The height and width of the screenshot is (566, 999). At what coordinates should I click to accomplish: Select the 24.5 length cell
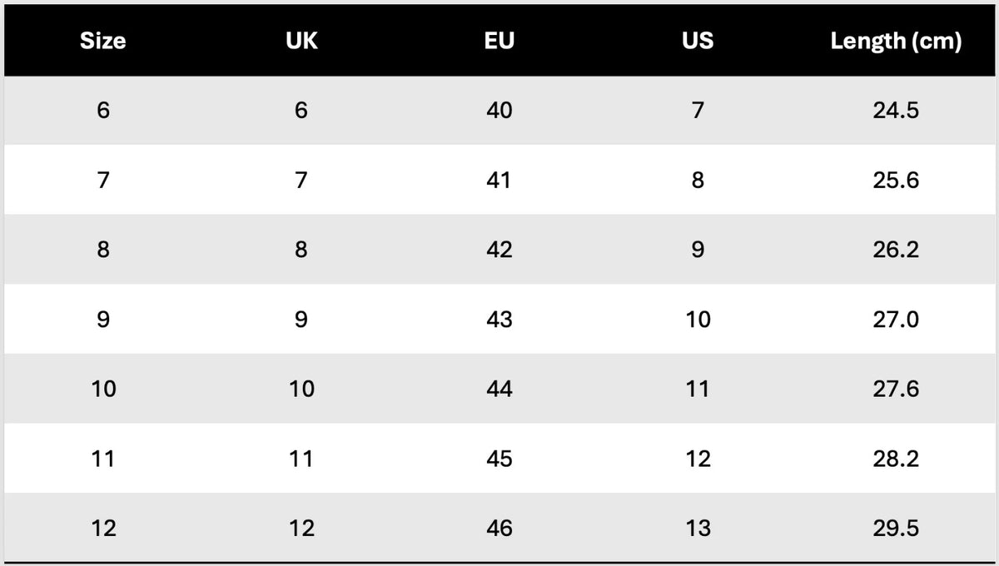(x=896, y=110)
